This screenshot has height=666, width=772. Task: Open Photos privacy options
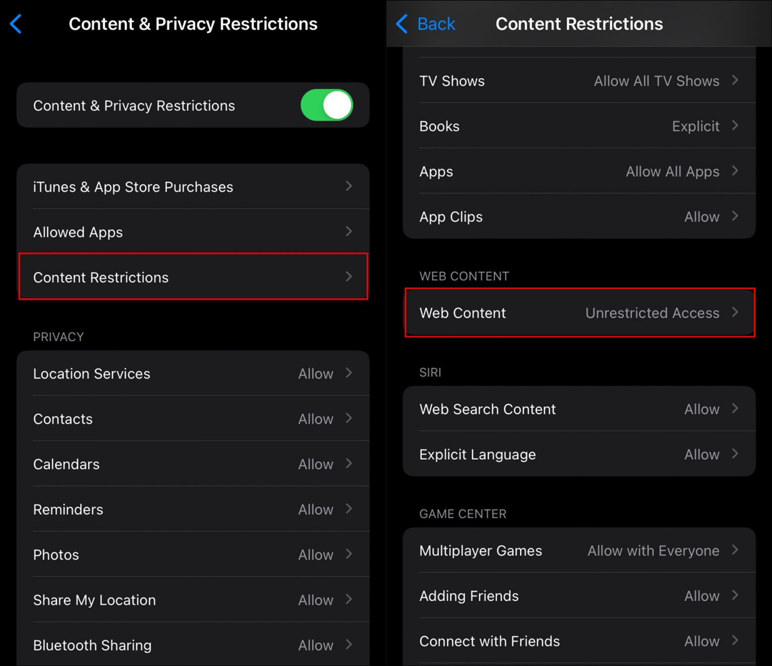(x=193, y=554)
